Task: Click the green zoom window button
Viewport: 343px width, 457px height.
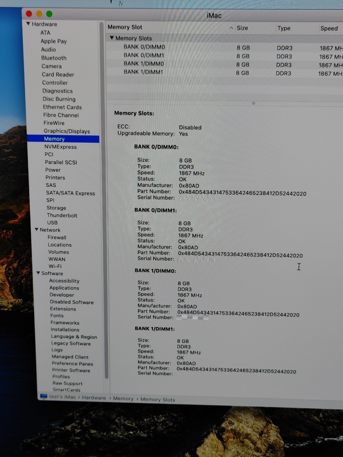Action: (49, 14)
